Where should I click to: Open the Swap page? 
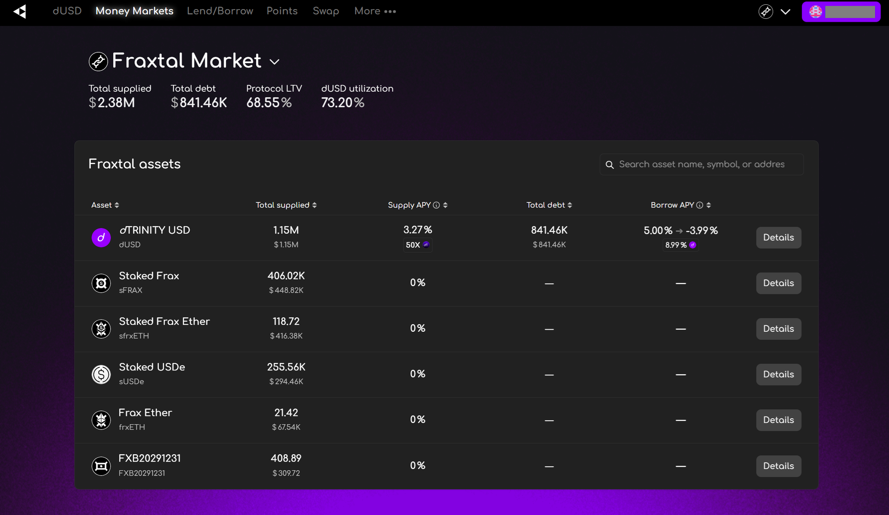[326, 11]
